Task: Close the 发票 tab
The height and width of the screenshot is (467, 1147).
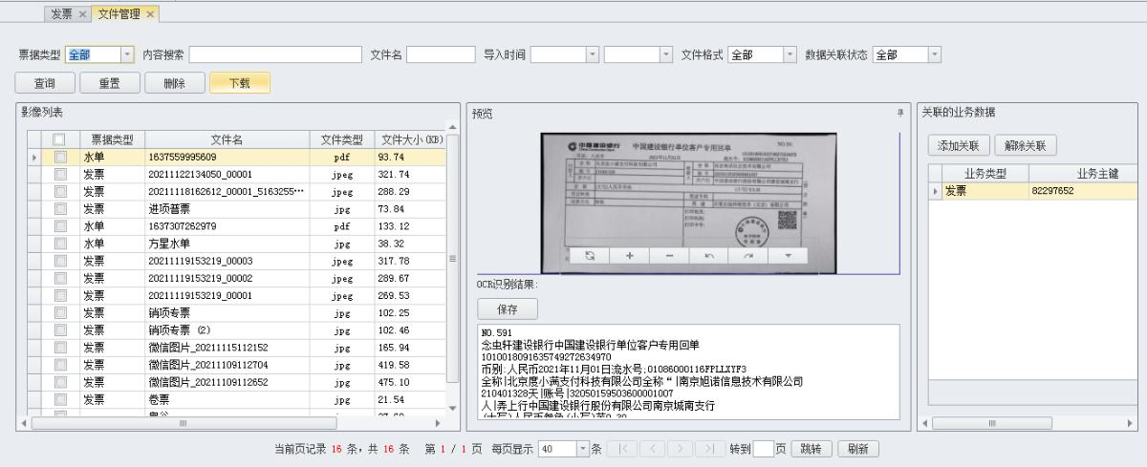Action: [x=82, y=14]
